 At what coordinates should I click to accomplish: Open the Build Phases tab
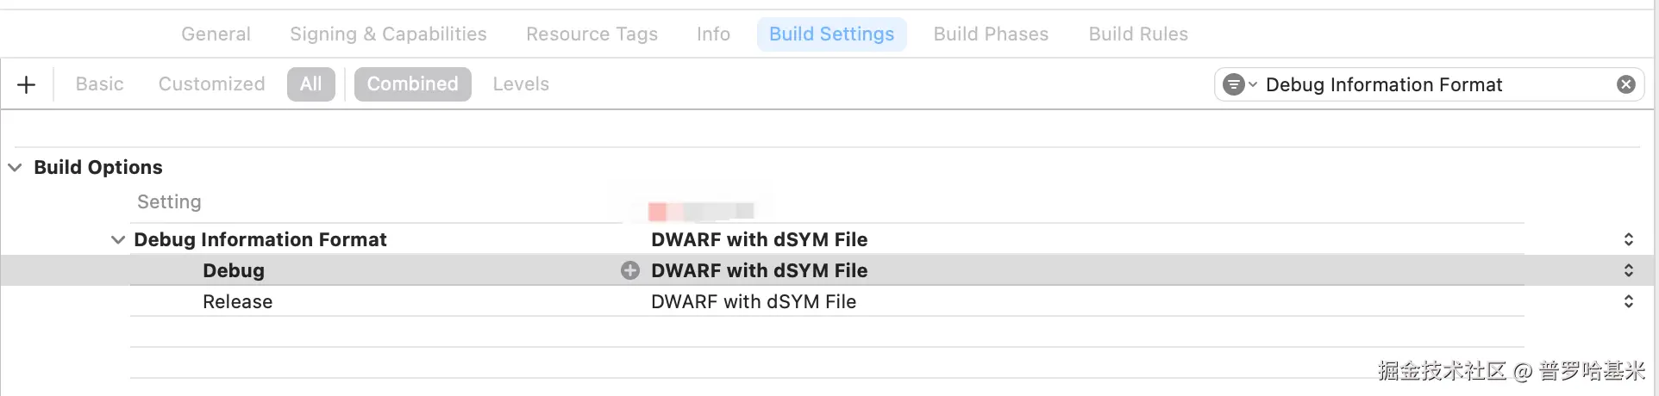(991, 34)
